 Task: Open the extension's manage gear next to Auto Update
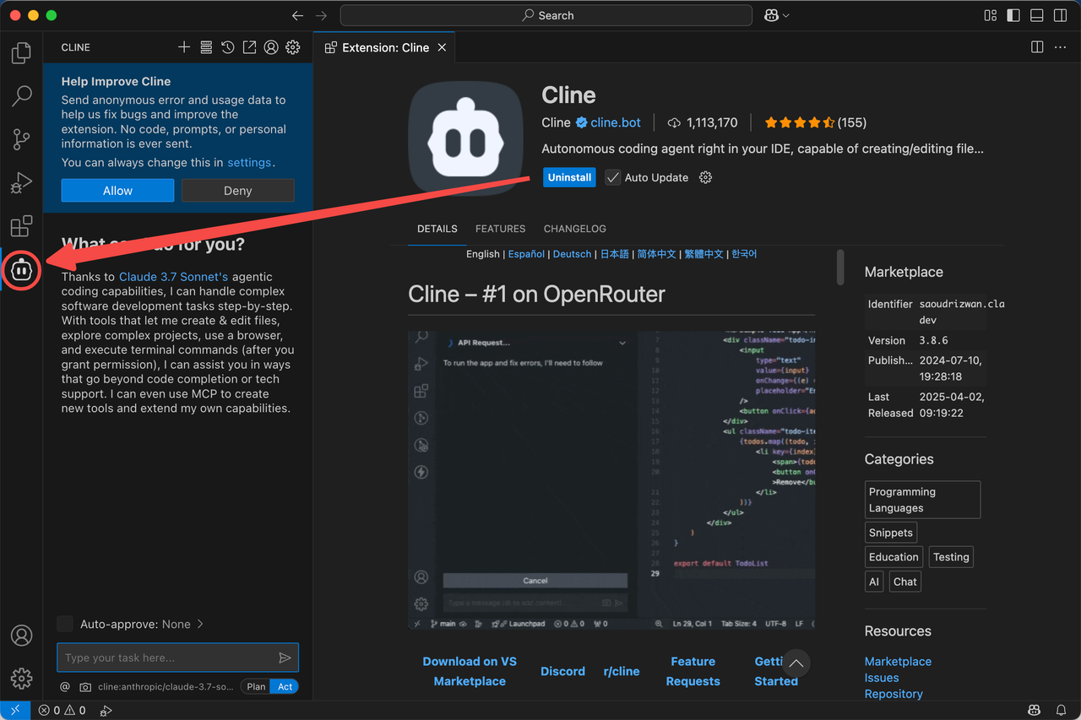705,177
